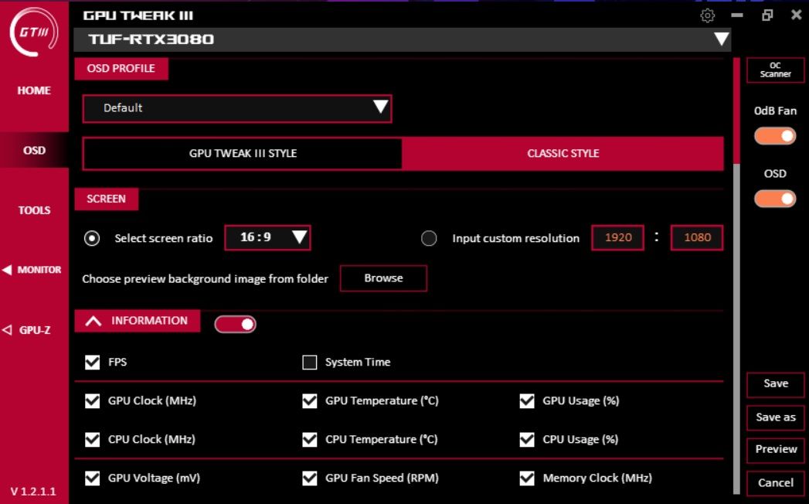Uncheck CPU Temperature (°C) checkbox
Image resolution: width=809 pixels, height=504 pixels.
(310, 439)
